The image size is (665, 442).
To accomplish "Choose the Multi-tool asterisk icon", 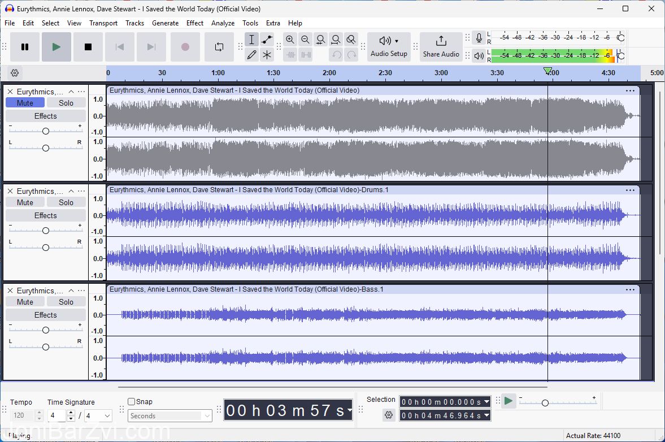I will pyautogui.click(x=267, y=55).
